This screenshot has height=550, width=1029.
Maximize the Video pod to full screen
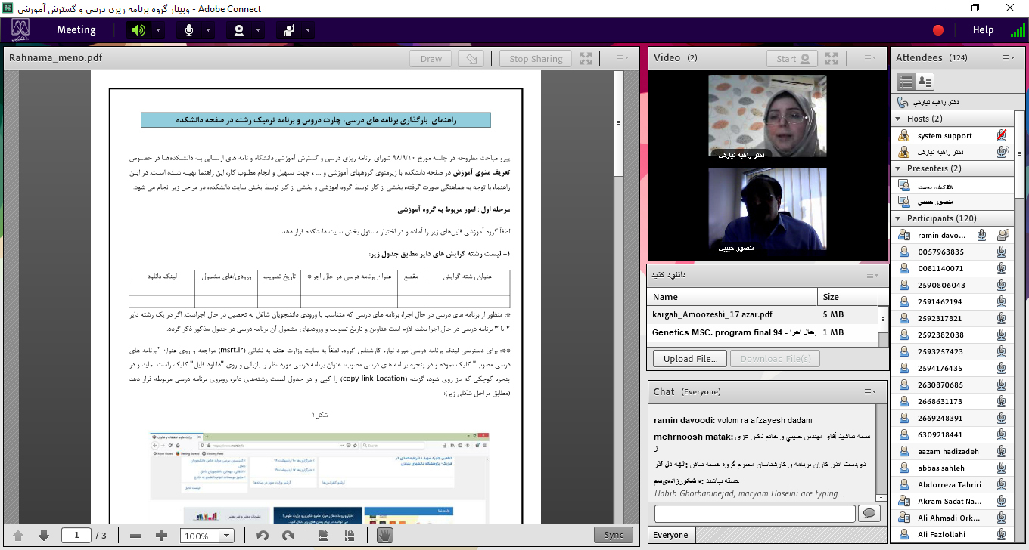click(832, 58)
